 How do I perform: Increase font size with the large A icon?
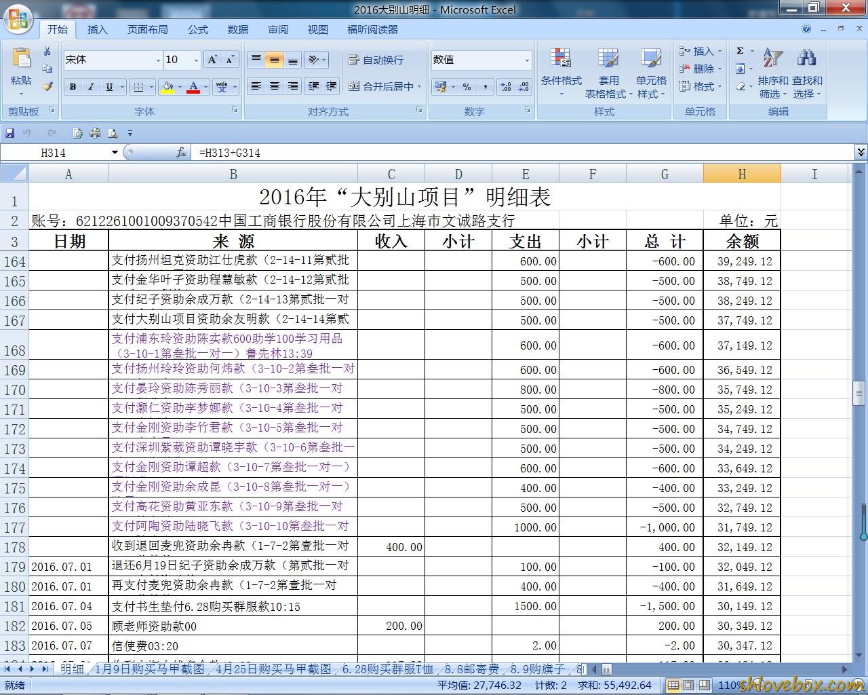tap(212, 60)
